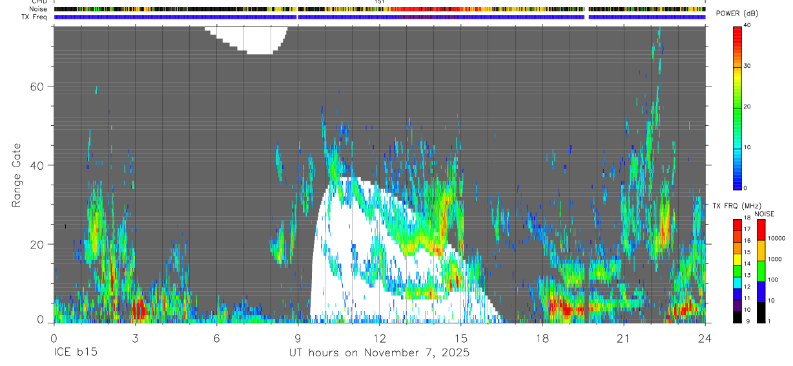
Task: Pick the yellow segment of NOISE legend
Action: point(761,250)
